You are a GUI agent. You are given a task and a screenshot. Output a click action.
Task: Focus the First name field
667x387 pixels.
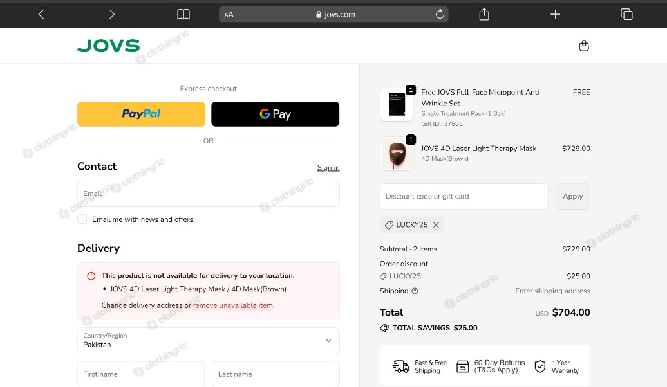pos(141,374)
